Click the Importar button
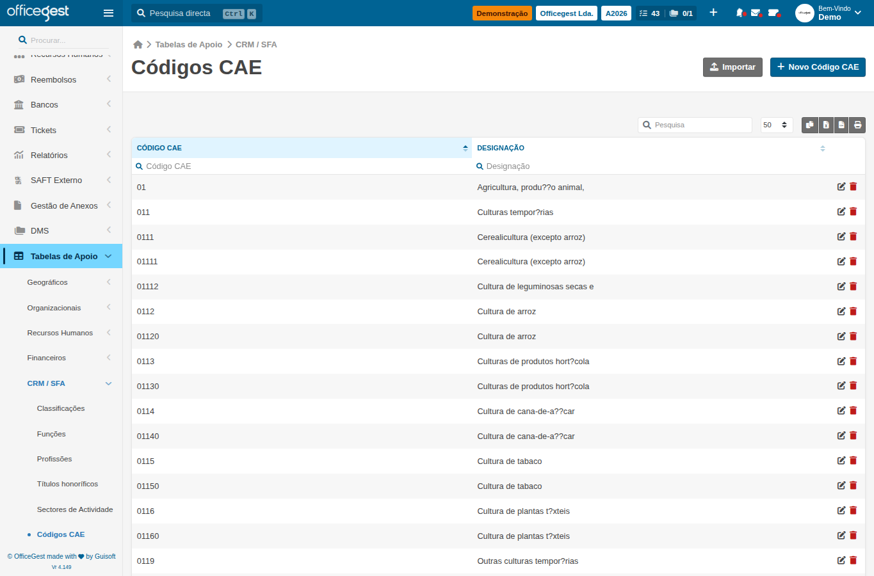Image resolution: width=874 pixels, height=576 pixels. [x=732, y=67]
